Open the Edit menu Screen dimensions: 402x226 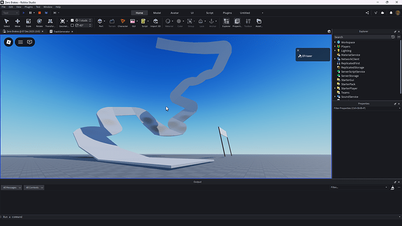click(10, 7)
